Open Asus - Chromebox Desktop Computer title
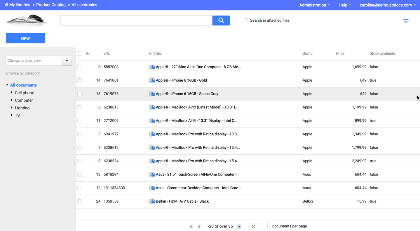420x231 pixels. [x=199, y=188]
